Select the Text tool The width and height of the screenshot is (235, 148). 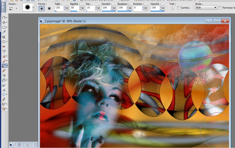point(4,90)
